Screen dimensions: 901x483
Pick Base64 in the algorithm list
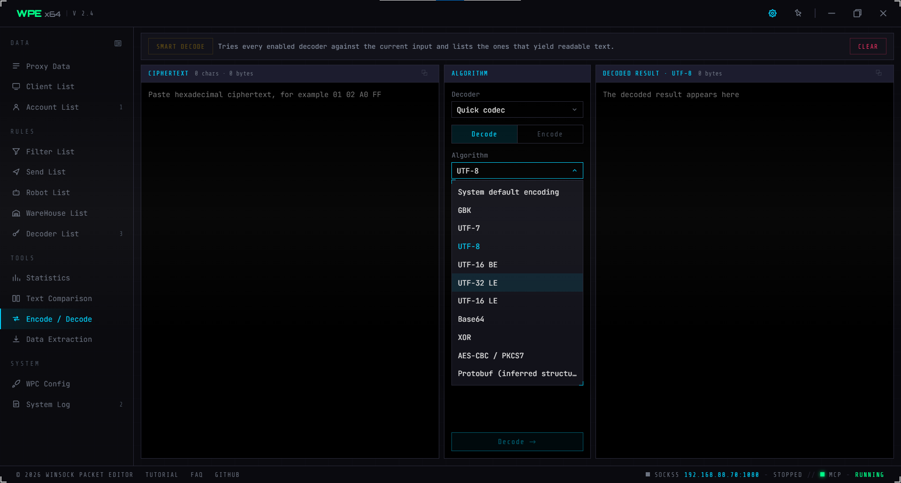517,319
